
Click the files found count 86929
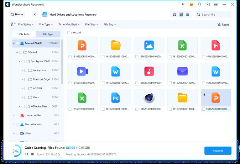tap(71, 148)
